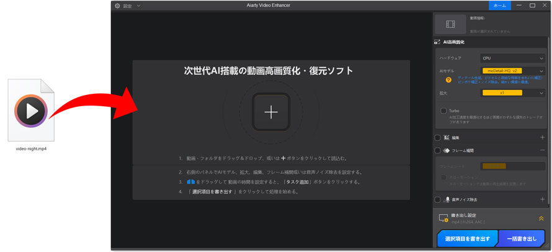This screenshot has height=252, width=552.
Task: Go to ホーム in the title bar
Action: [x=500, y=6]
